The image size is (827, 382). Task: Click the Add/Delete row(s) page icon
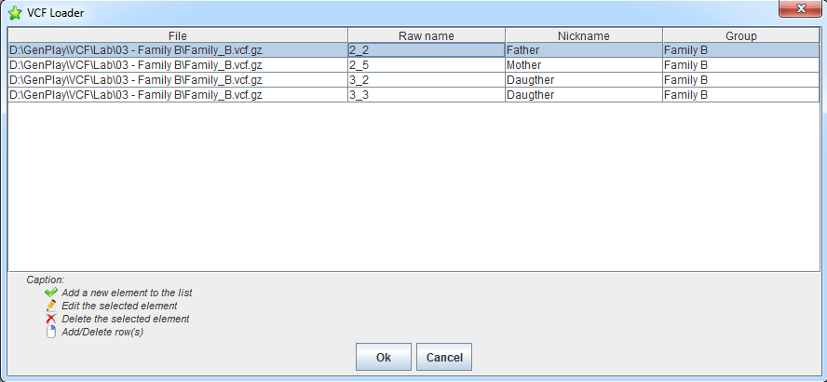point(51,332)
